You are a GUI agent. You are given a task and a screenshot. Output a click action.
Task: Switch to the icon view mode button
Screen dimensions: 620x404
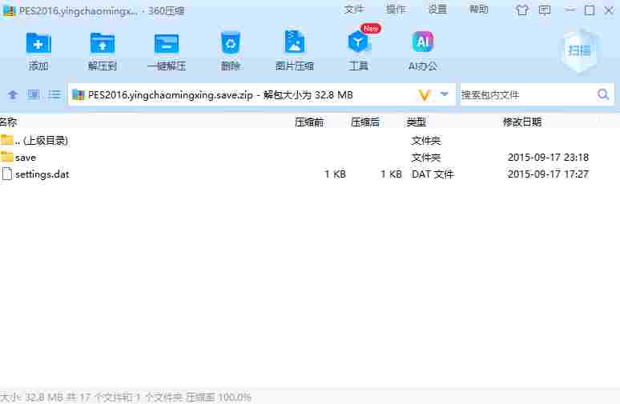33,94
